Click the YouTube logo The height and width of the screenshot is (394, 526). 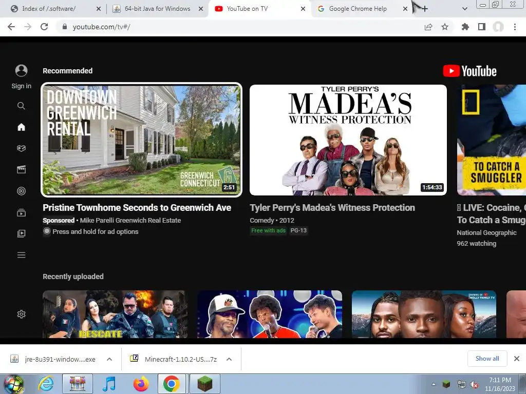(x=469, y=71)
